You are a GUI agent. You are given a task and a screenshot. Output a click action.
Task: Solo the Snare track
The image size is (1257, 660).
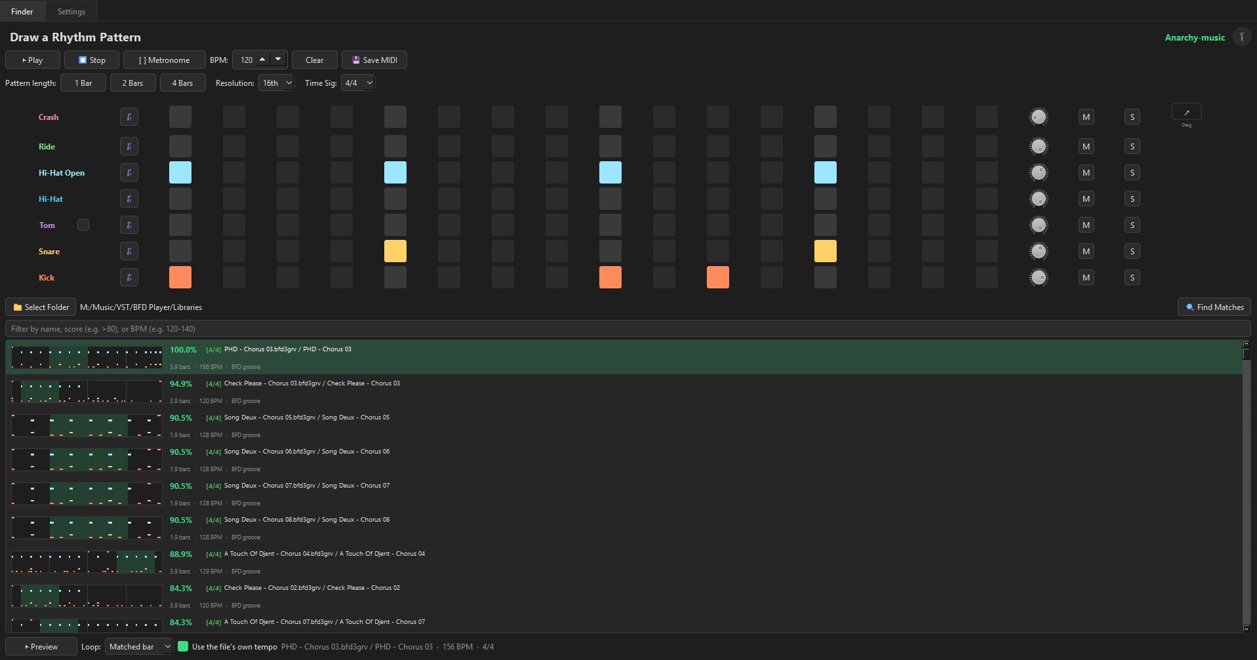[x=1132, y=251]
